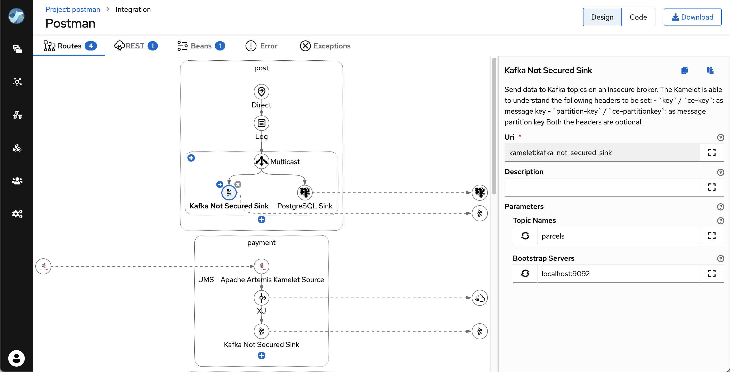Select the PostgreSQL Sink node
The height and width of the screenshot is (372, 730).
pos(305,192)
